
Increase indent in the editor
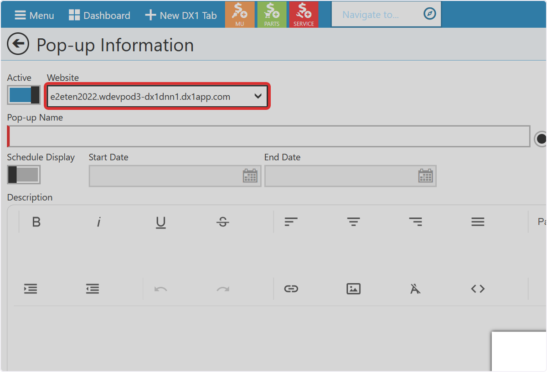pyautogui.click(x=31, y=289)
